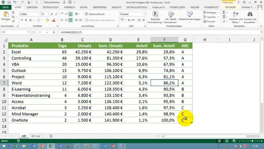264x149 pixels.
Task: Click the Format Painter brush icon
Action: coord(13,21)
